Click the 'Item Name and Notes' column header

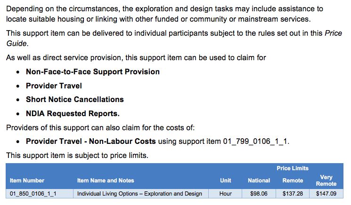(106, 181)
